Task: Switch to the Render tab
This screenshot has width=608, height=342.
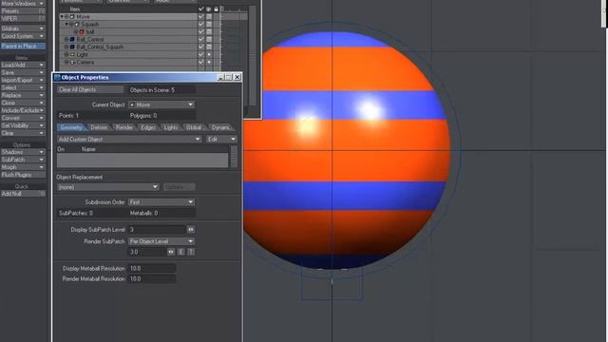Action: point(124,127)
